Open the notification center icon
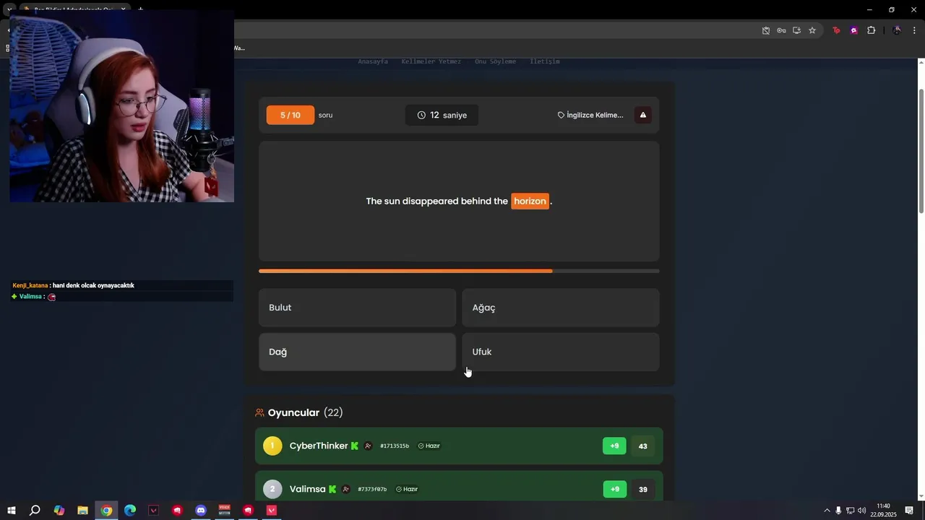Image resolution: width=925 pixels, height=520 pixels. coord(910,511)
